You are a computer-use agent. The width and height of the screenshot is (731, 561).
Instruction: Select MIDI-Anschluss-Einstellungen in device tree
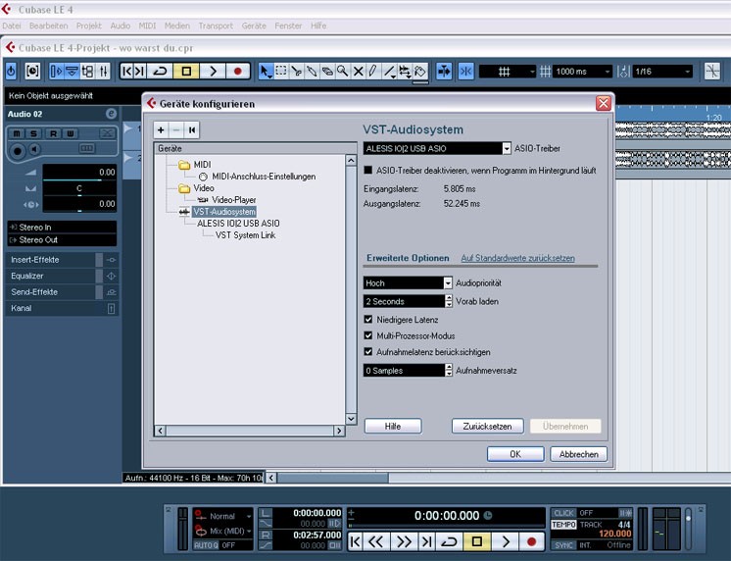coord(264,177)
